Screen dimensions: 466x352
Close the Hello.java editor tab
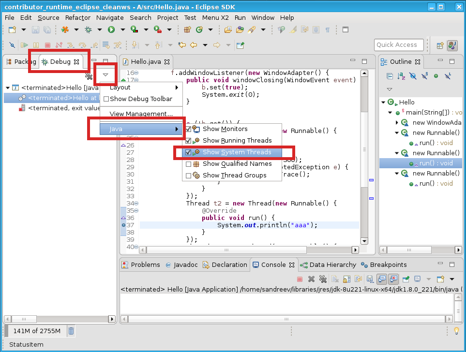click(x=167, y=62)
